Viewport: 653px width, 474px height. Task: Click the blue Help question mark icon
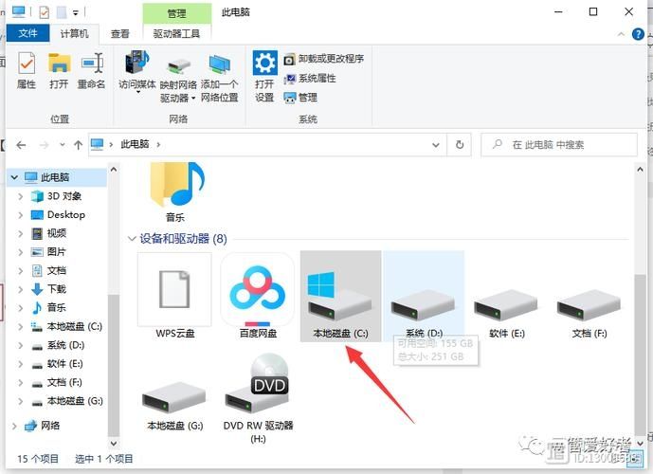638,34
